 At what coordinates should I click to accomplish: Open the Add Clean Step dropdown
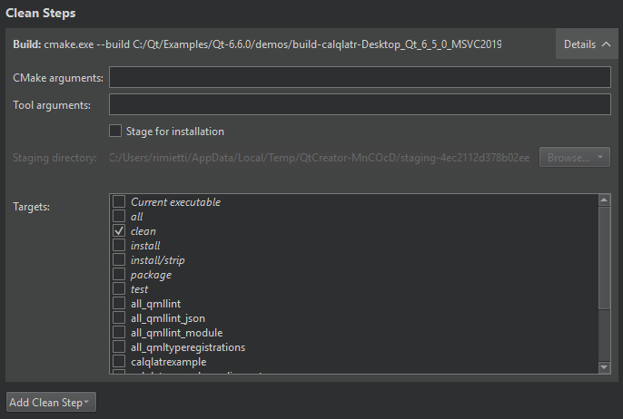click(x=51, y=401)
